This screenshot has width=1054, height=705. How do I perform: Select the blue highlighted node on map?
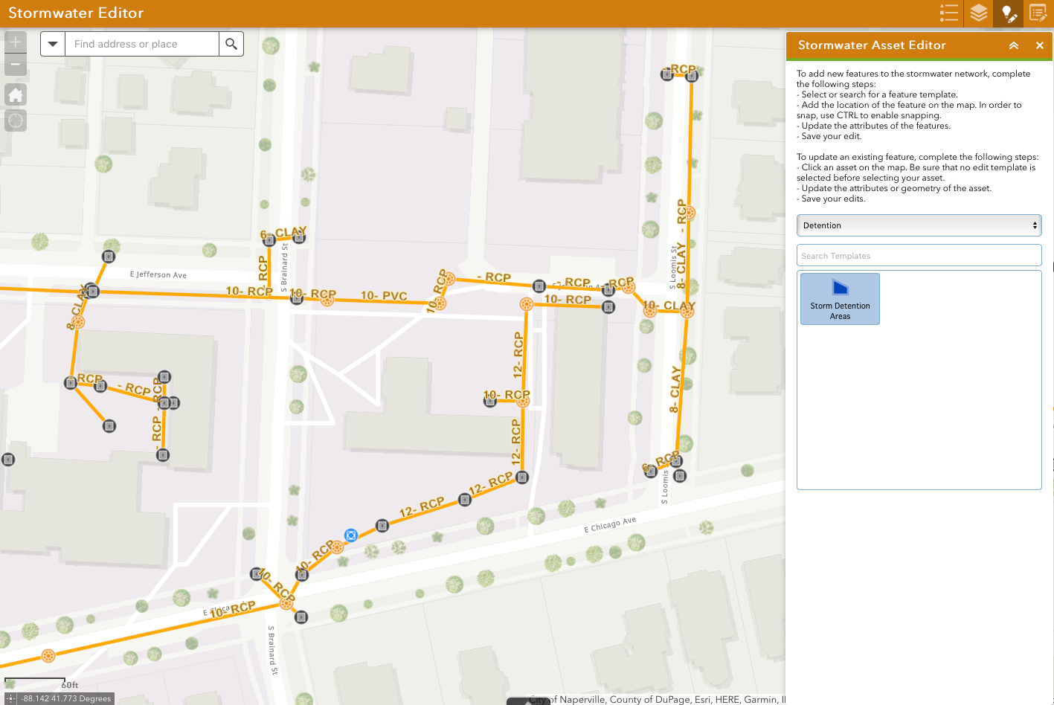click(x=351, y=535)
